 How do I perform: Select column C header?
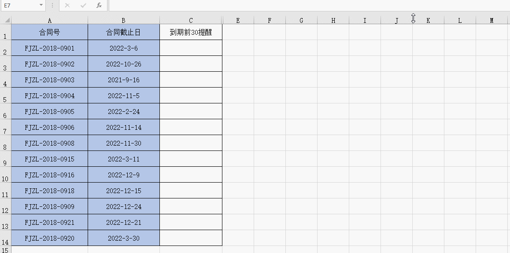coord(191,21)
